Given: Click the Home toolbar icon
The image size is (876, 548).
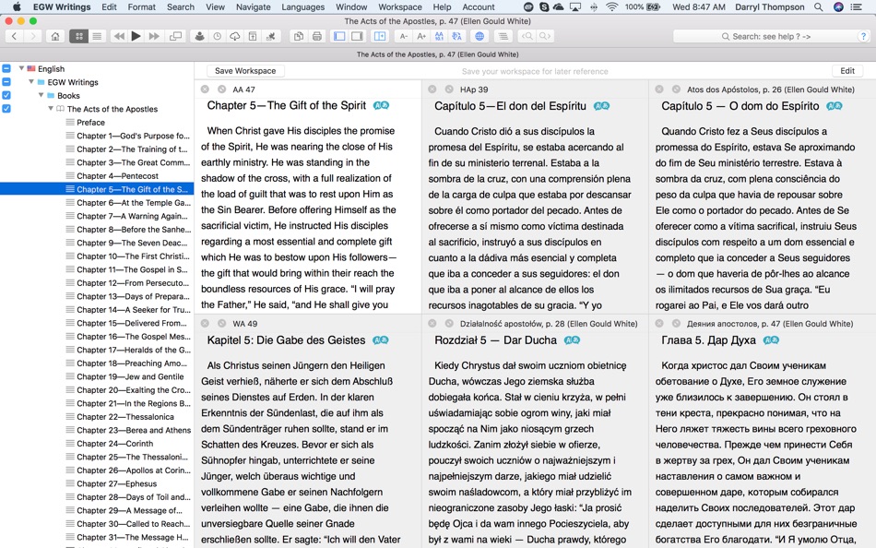Looking at the screenshot, I should pos(54,36).
